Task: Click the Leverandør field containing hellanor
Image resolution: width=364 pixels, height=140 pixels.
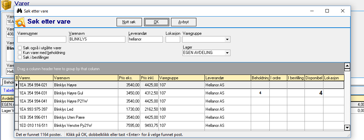Action: click(x=145, y=39)
